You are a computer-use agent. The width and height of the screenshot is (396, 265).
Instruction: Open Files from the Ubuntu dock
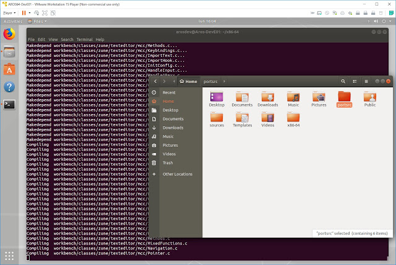click(9, 52)
